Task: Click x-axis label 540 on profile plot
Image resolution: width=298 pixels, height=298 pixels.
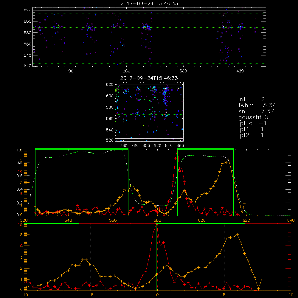Action: [x=68, y=220]
